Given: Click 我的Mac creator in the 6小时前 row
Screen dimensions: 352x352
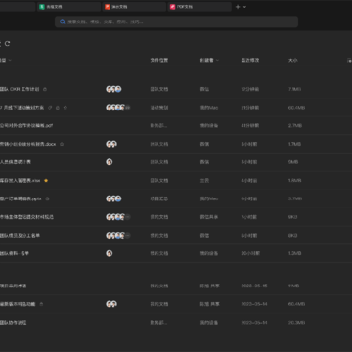Looking at the screenshot, I should pyautogui.click(x=209, y=198).
